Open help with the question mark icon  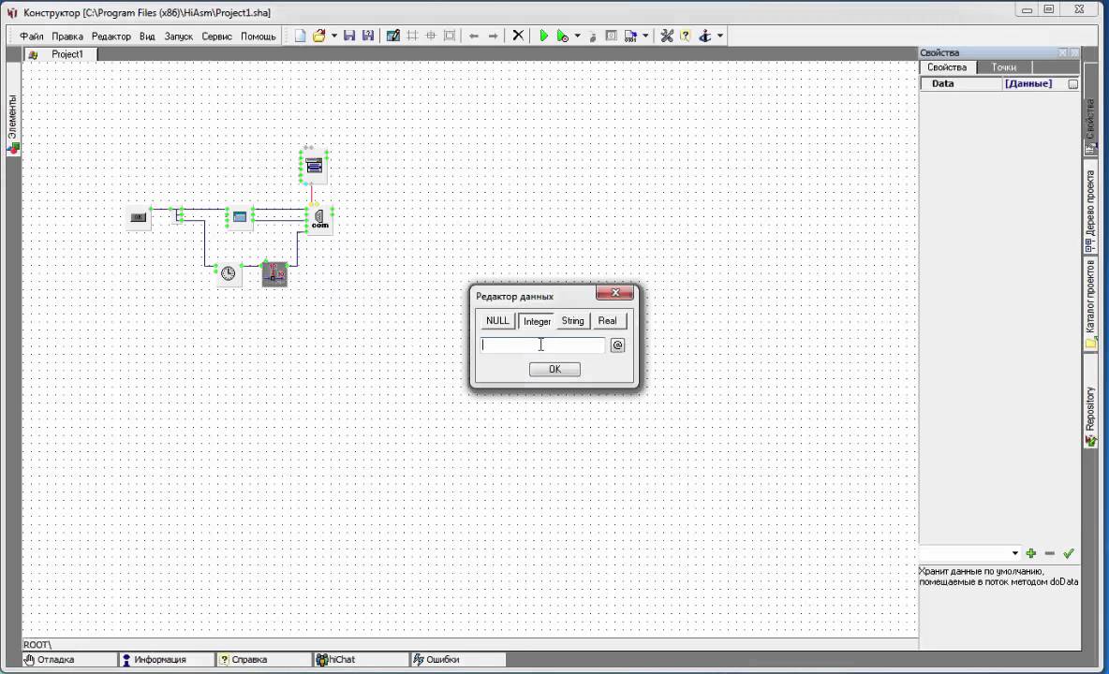pos(686,36)
